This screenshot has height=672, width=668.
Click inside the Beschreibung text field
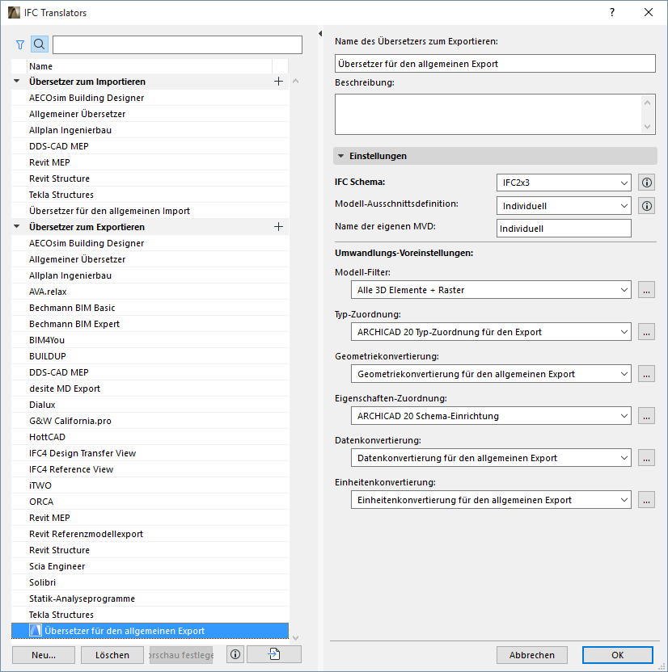click(485, 113)
